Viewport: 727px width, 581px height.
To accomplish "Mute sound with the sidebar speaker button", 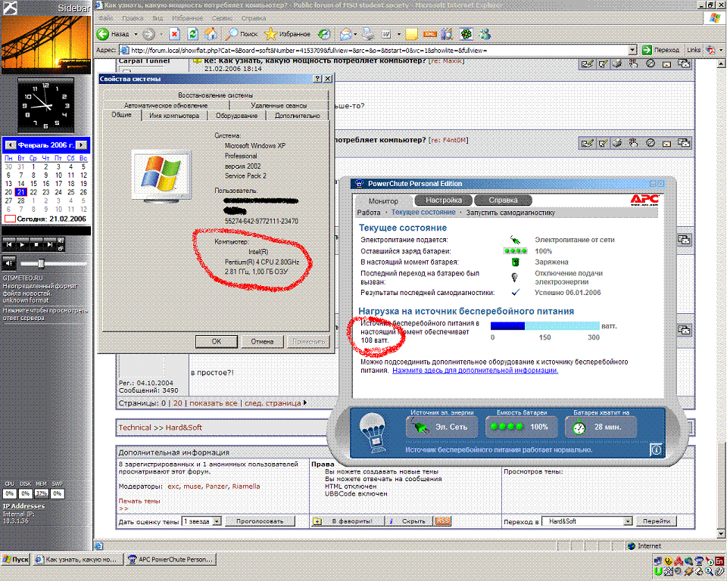I will click(8, 263).
